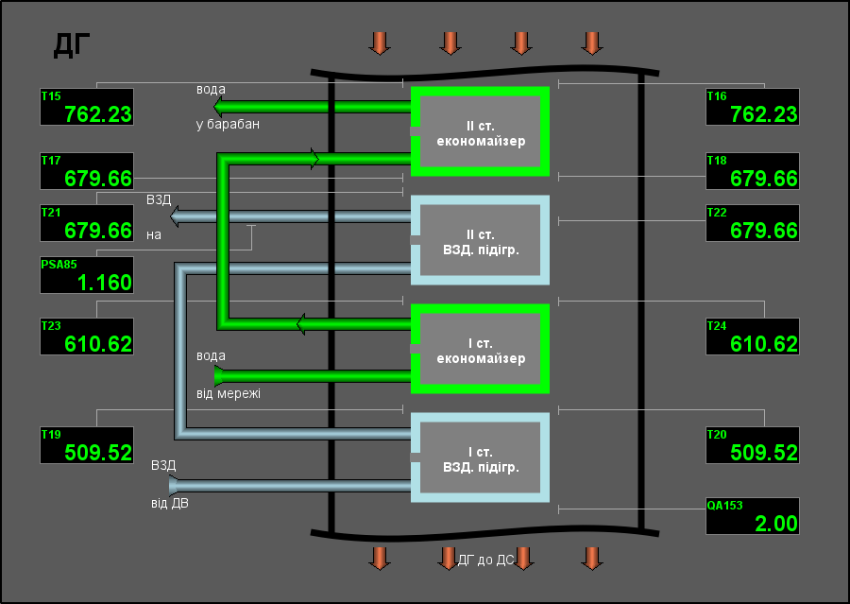Click the blue ВЗД від ДВ inlet funnel

coord(175,485)
